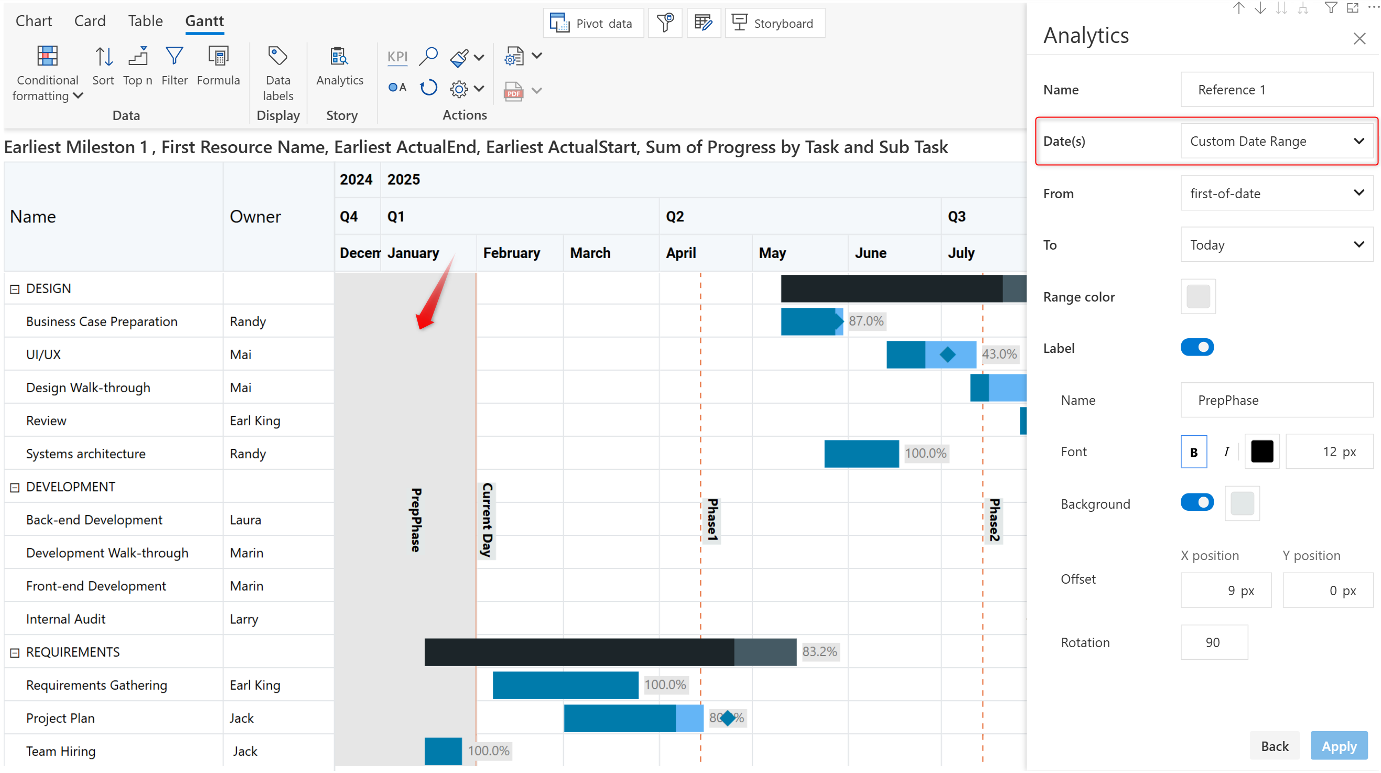The height and width of the screenshot is (773, 1381).
Task: Open the Date(s) Custom Date Range dropdown
Action: point(1277,141)
